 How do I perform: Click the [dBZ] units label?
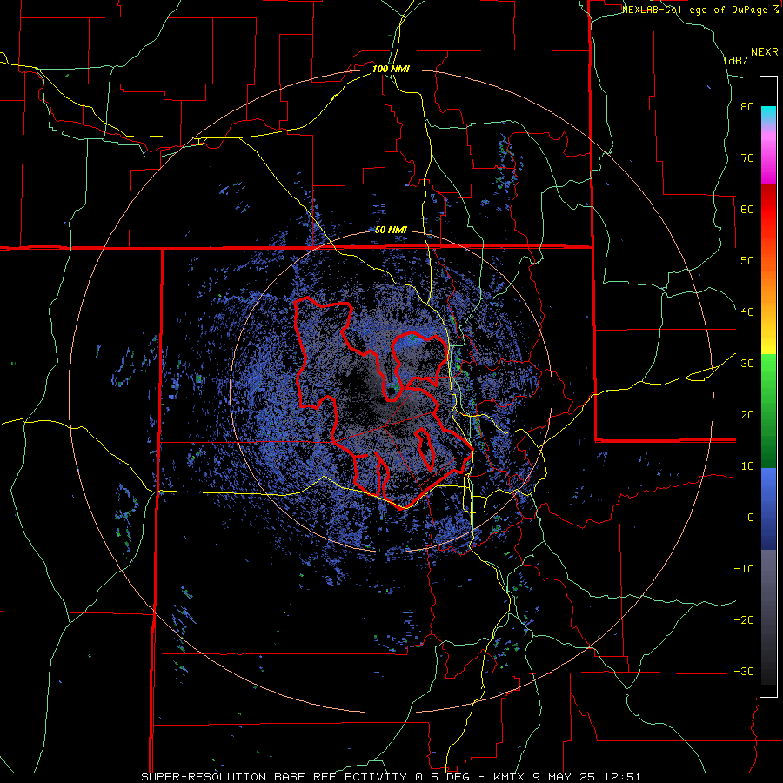pos(739,60)
